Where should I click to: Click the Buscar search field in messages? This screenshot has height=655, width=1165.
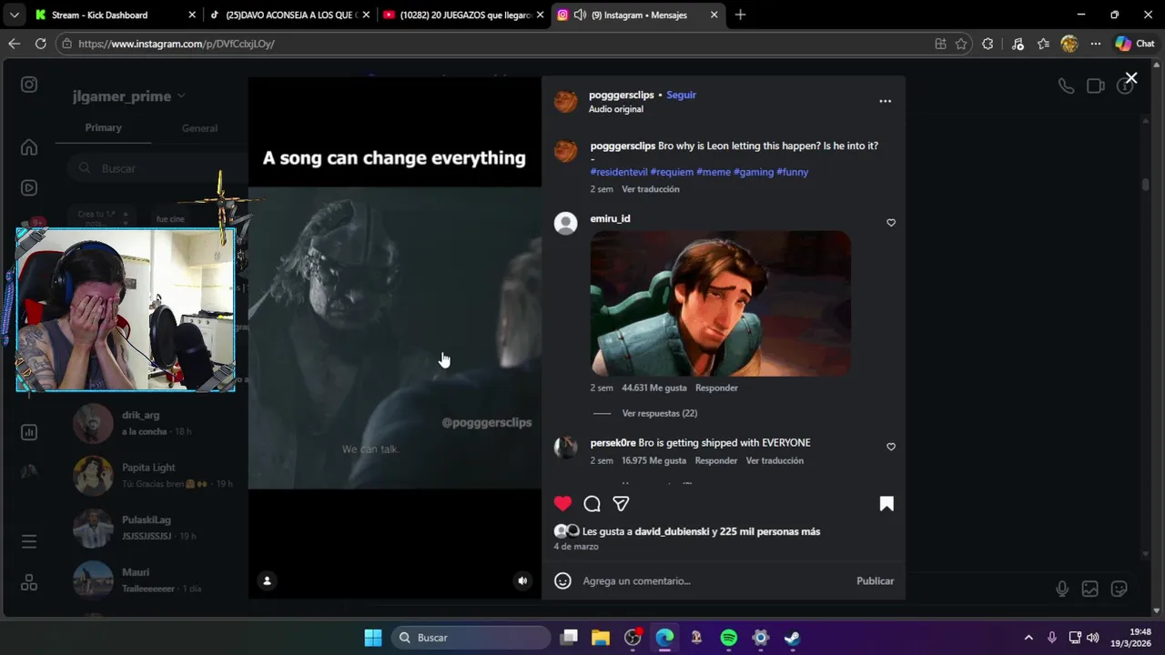[x=155, y=168]
